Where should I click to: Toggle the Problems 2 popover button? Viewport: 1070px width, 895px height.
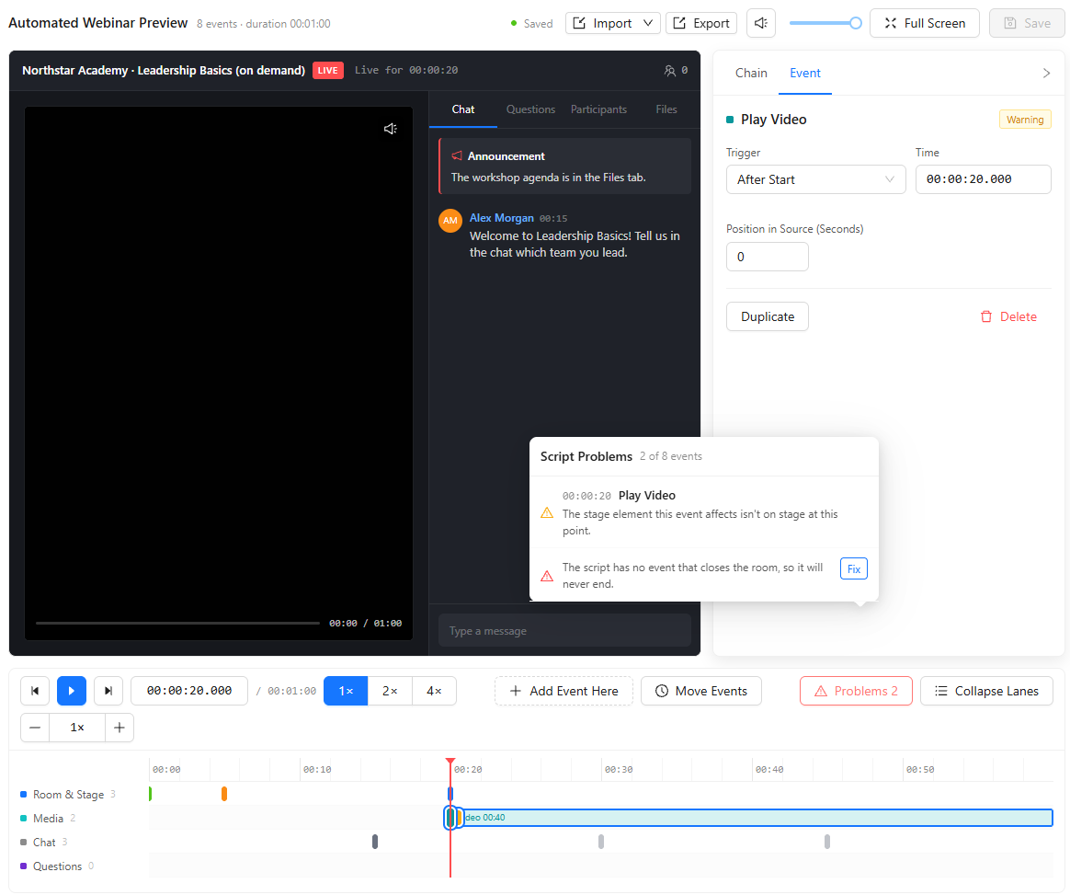(x=856, y=691)
